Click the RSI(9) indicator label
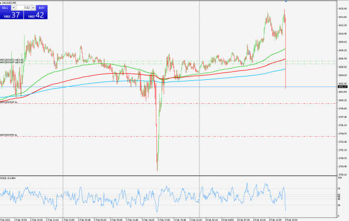The image size is (349, 221). pos(8,178)
